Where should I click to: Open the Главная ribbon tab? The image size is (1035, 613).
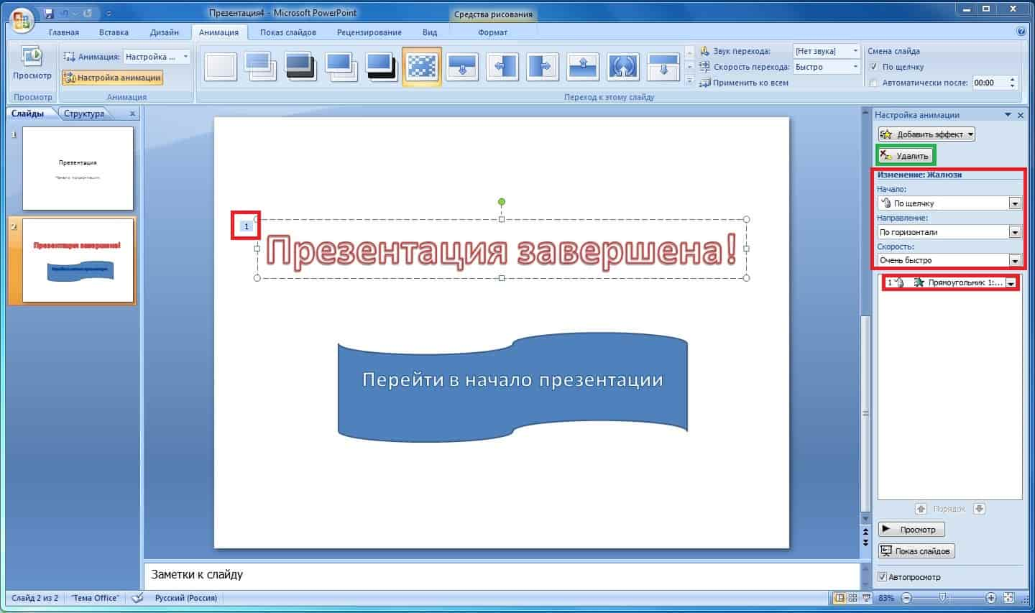64,32
